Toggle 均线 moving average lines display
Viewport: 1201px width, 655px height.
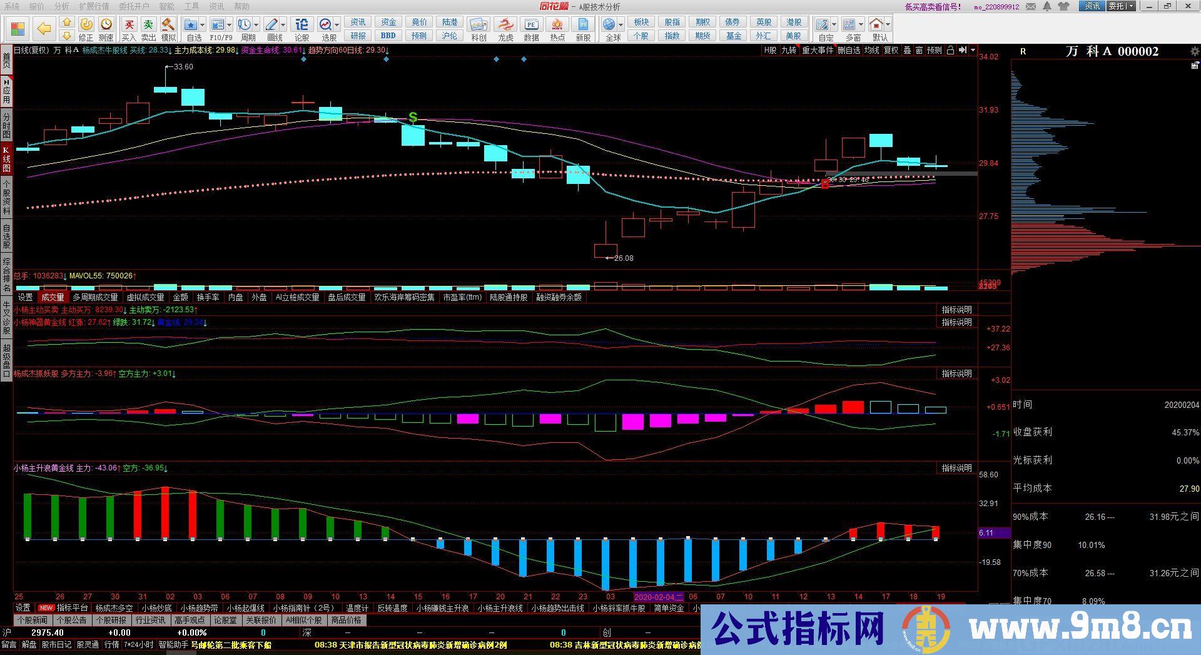872,50
